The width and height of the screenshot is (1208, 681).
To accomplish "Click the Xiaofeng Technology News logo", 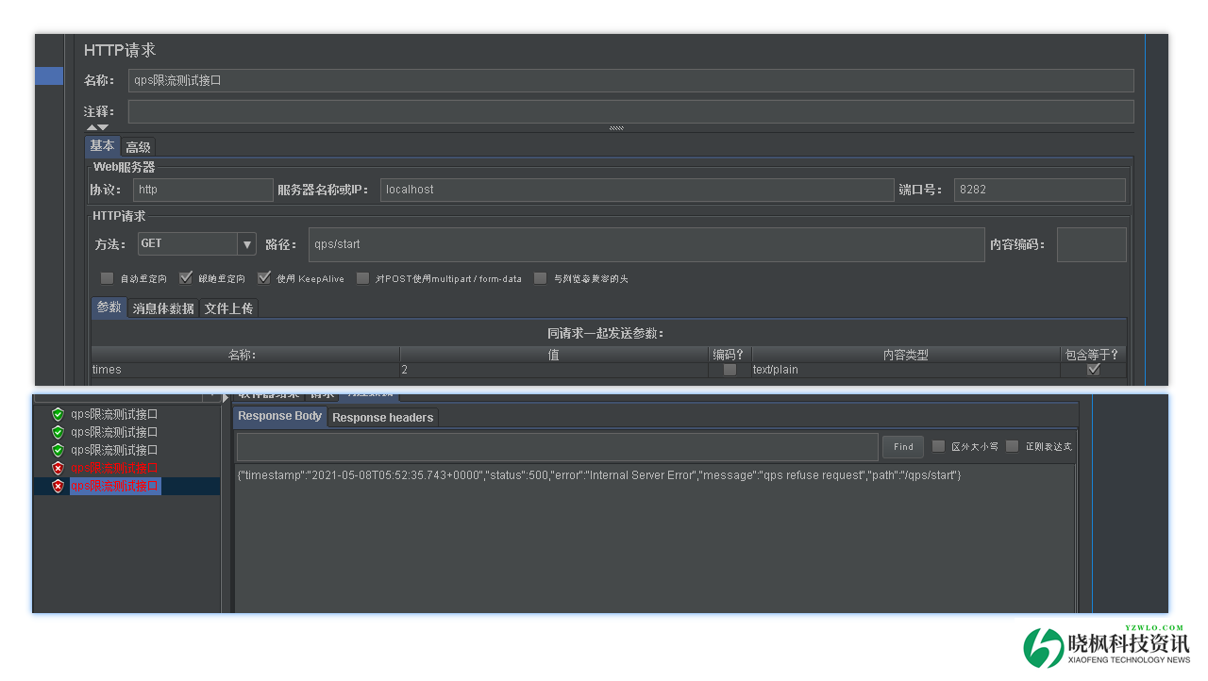I will click(x=1106, y=646).
